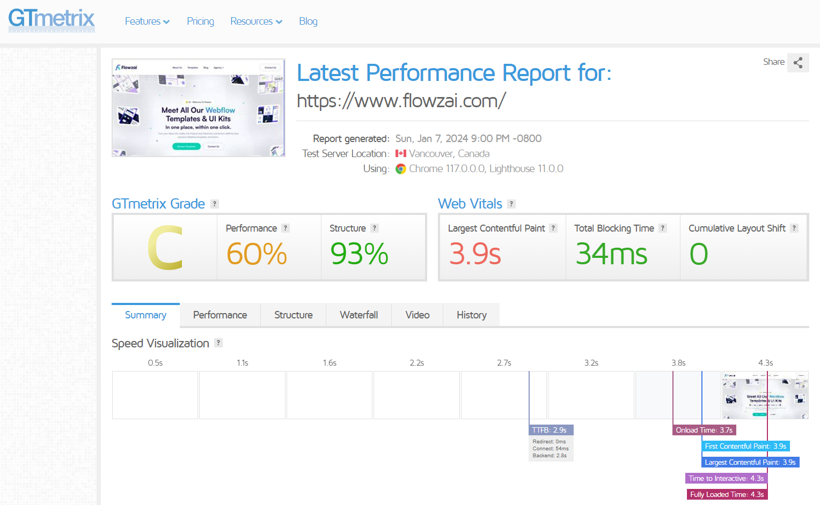Open the Video tab
This screenshot has height=505, width=820.
coord(418,315)
